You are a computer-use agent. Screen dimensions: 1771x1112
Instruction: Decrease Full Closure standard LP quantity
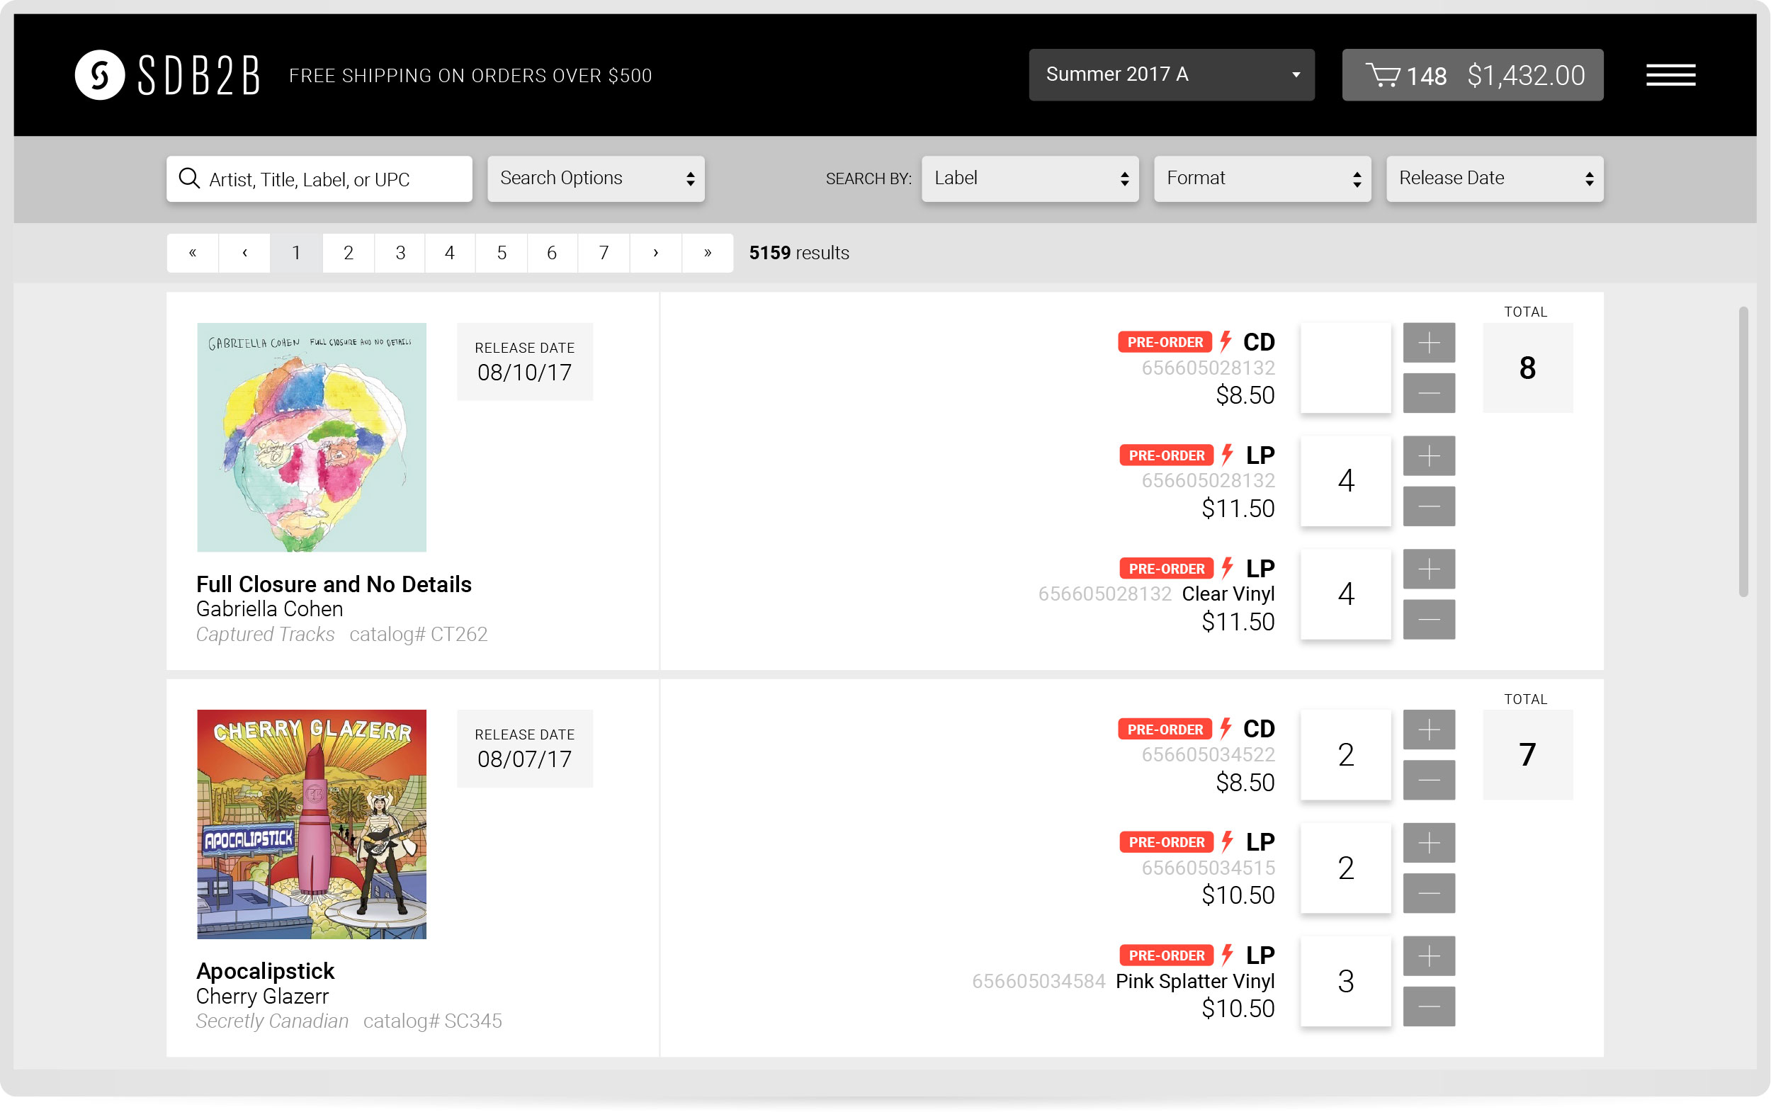coord(1429,506)
